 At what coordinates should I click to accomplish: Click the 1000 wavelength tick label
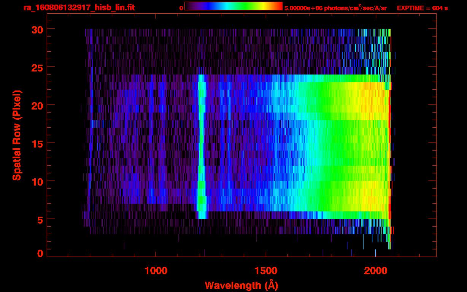point(156,271)
